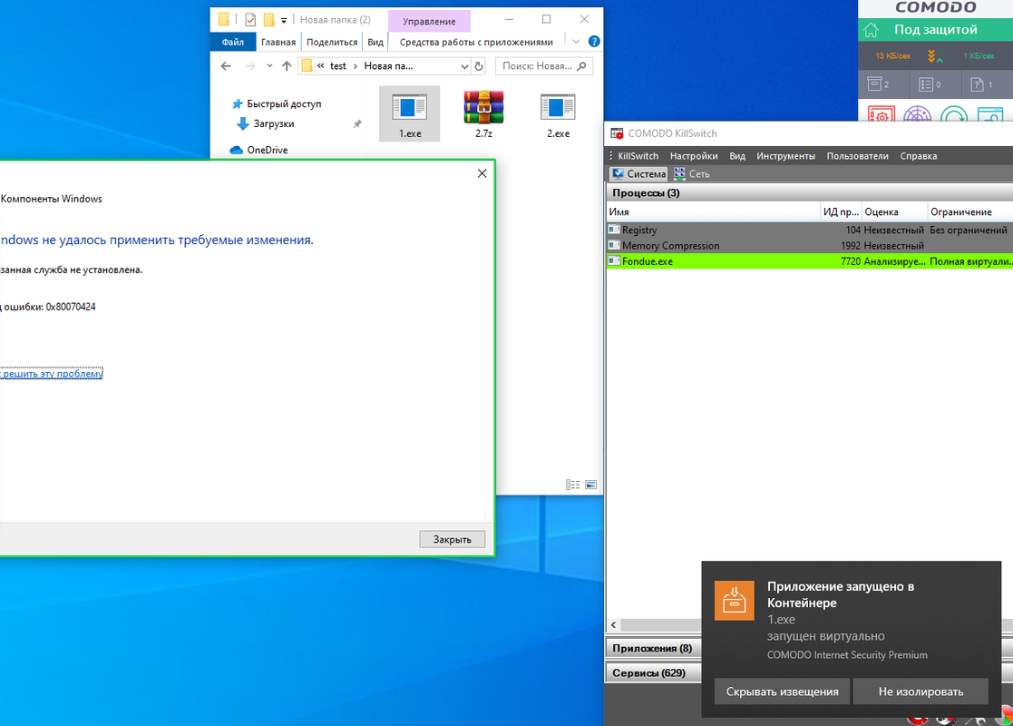Open COMODO widget unrecognized files counter showing 1
This screenshot has width=1013, height=726.
981,84
